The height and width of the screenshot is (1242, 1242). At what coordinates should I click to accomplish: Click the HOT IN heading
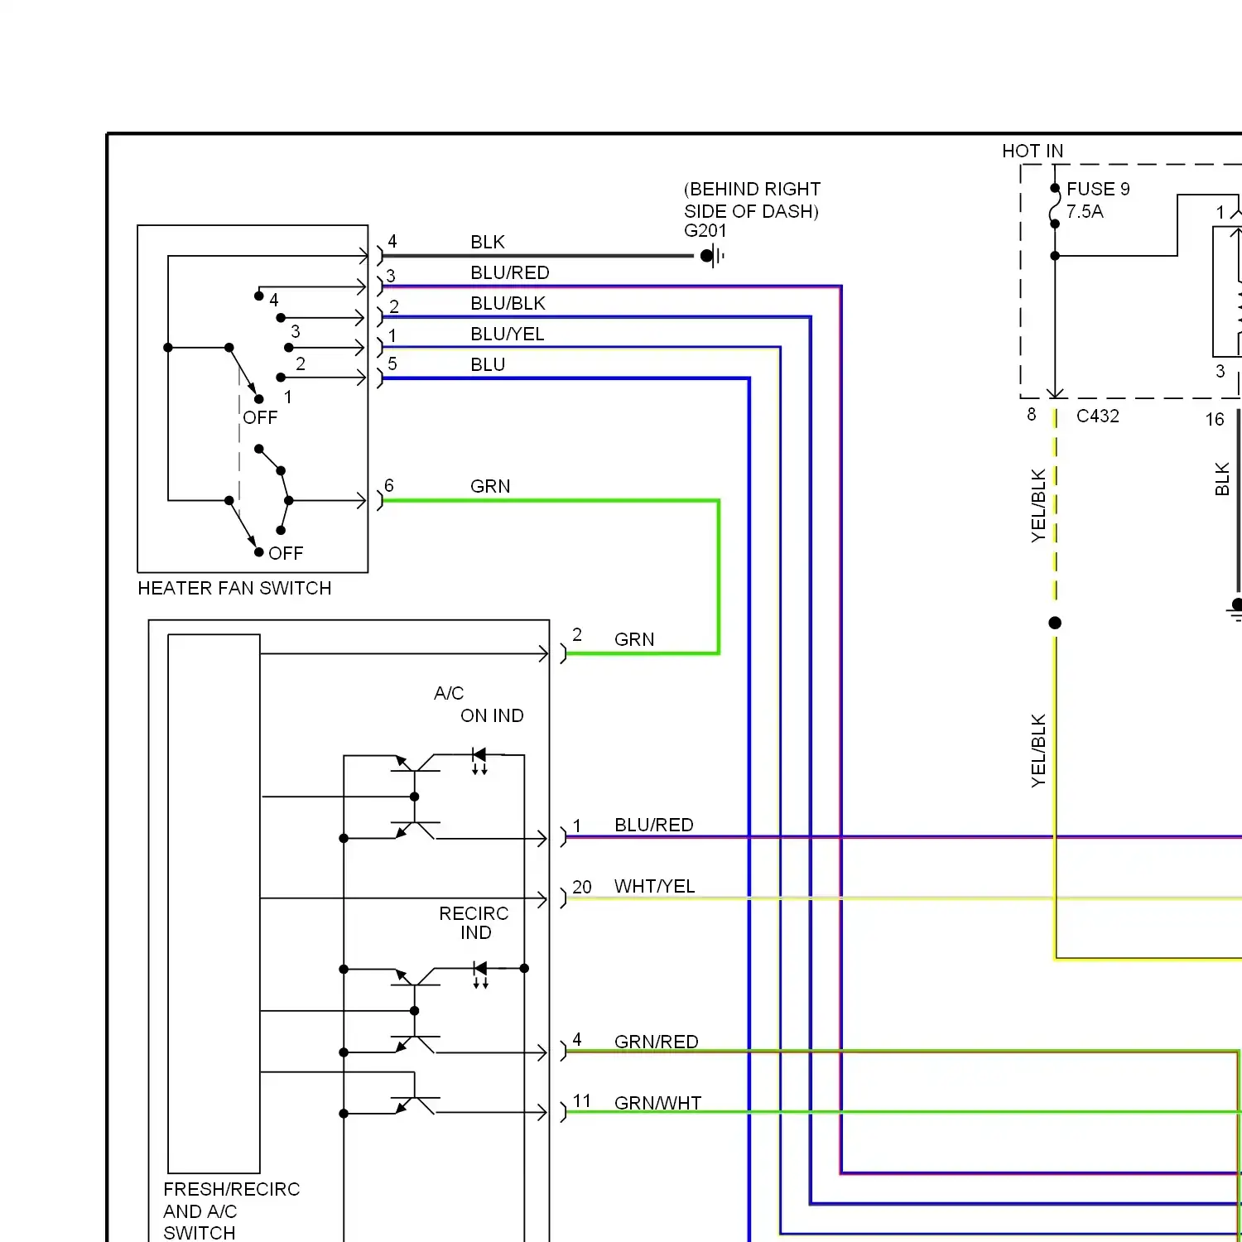[x=1033, y=151]
